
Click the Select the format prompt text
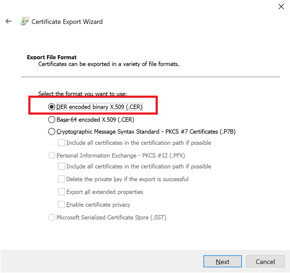coord(82,94)
